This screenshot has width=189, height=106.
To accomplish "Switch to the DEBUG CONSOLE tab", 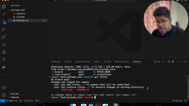I will [83, 62].
